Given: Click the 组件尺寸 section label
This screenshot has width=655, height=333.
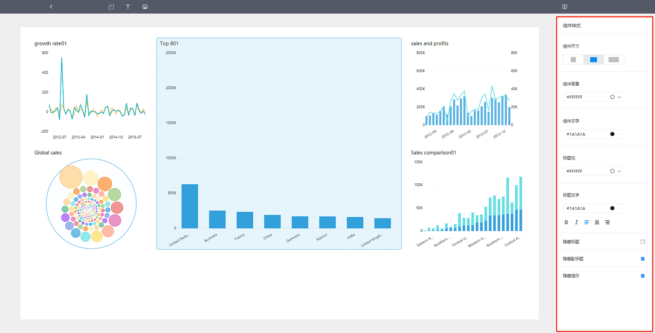Looking at the screenshot, I should [571, 46].
